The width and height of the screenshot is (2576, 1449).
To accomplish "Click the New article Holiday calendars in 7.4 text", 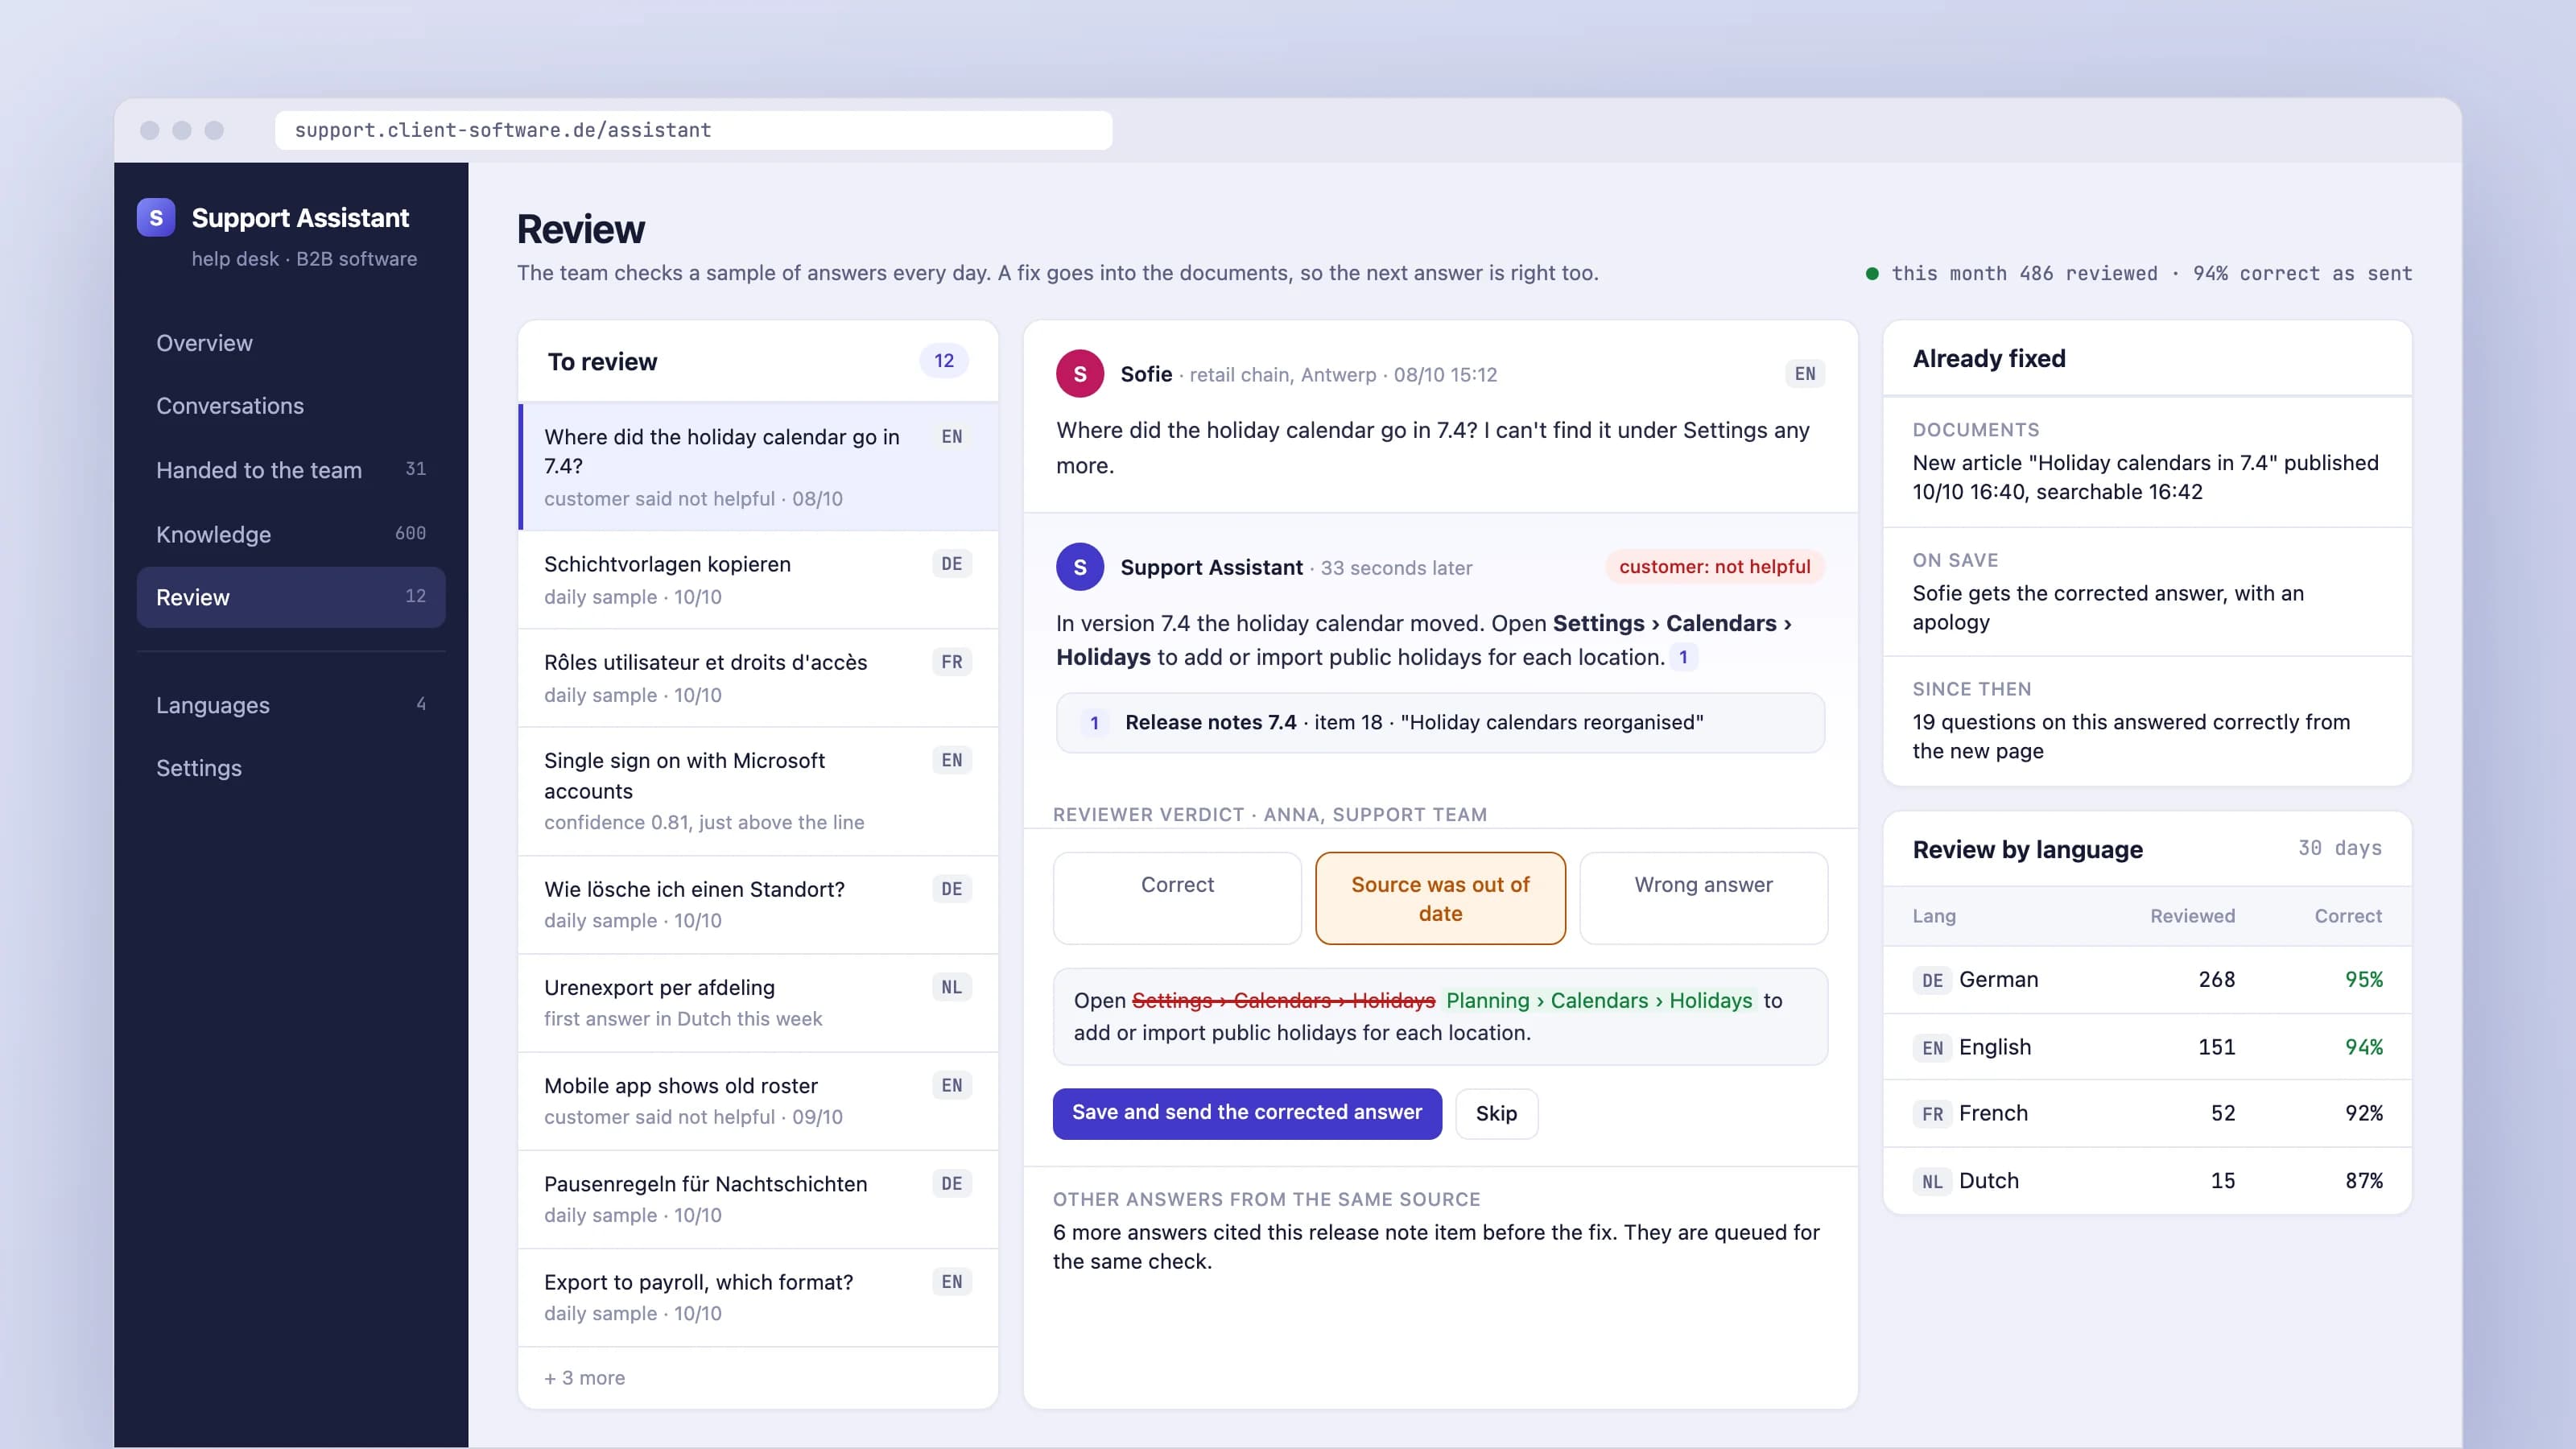I will 2146,477.
